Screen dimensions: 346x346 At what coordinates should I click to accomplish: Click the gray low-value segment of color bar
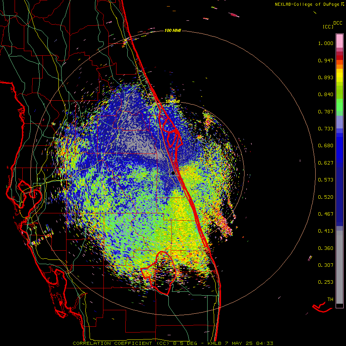[x=339, y=267]
